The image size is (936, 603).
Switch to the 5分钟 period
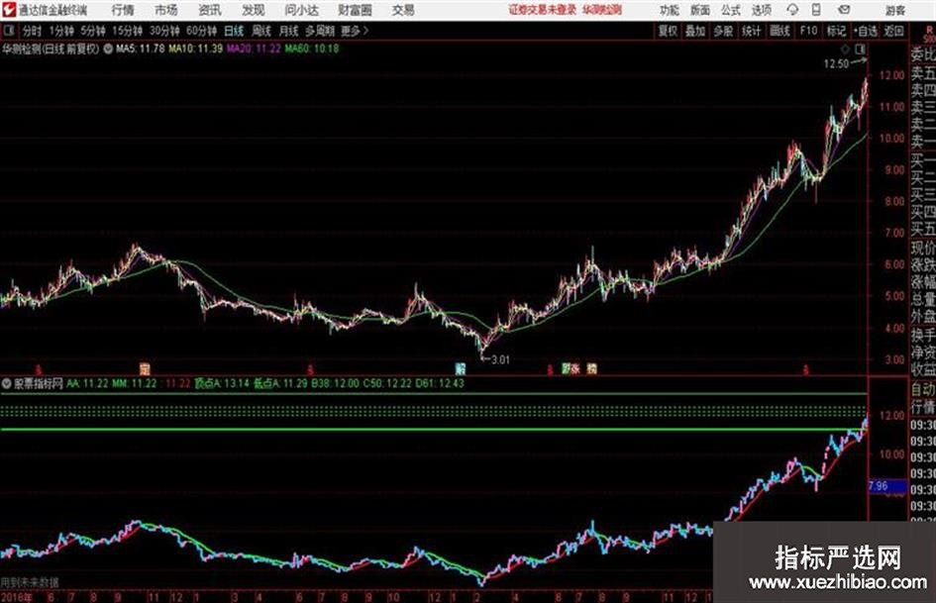[x=93, y=31]
